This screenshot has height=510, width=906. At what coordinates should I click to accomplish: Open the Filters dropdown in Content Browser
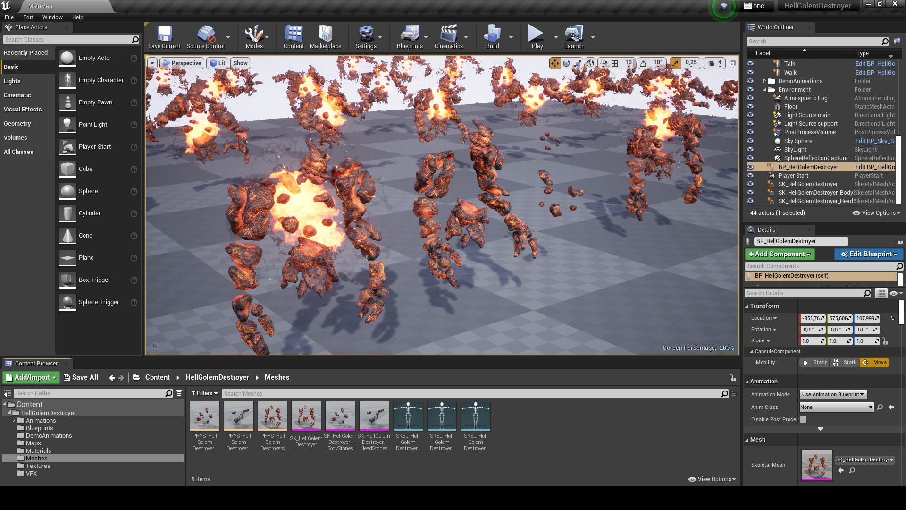click(204, 393)
